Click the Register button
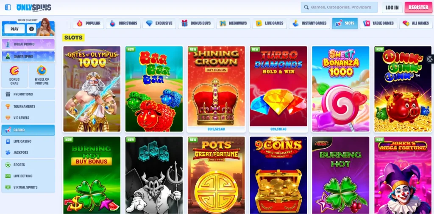Viewport: 434px width, 214px height. click(418, 8)
